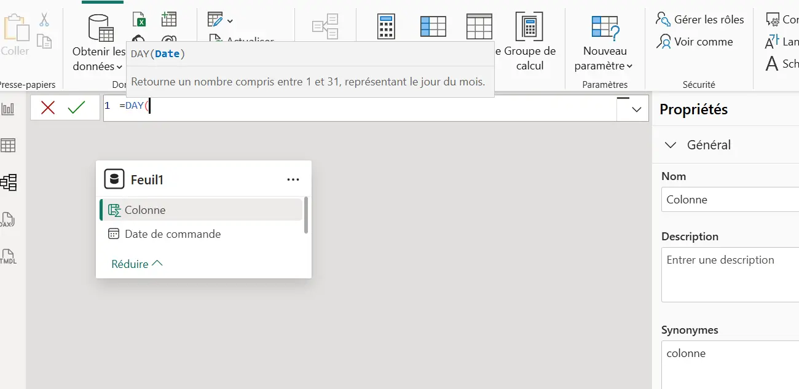Click the transform data table-pencil icon
The width and height of the screenshot is (799, 389).
click(x=215, y=20)
